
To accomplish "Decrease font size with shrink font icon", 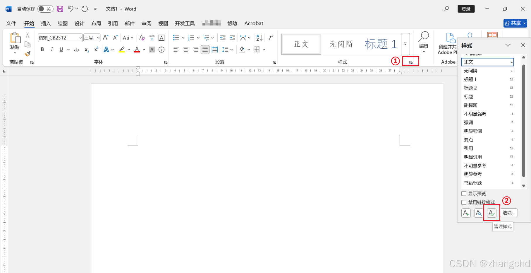I will point(116,37).
